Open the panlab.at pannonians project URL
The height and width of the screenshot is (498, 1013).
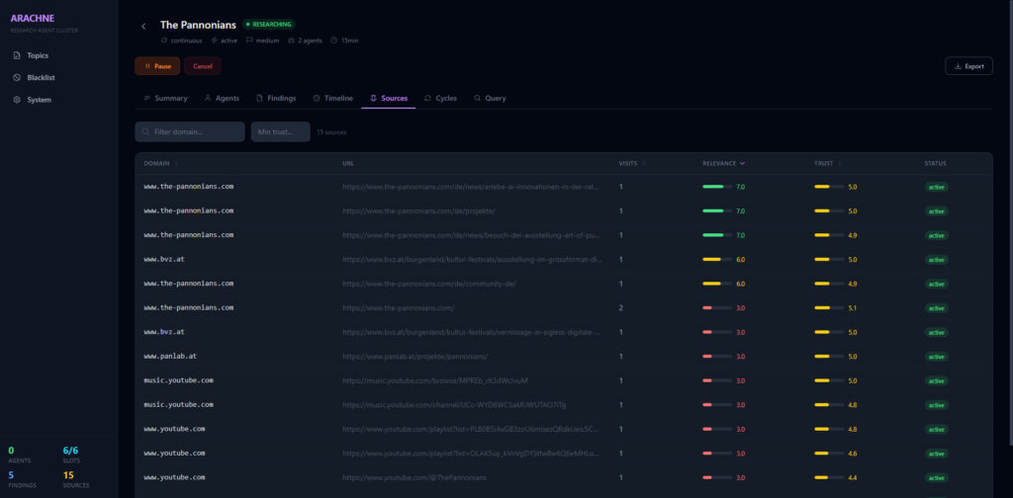point(415,356)
